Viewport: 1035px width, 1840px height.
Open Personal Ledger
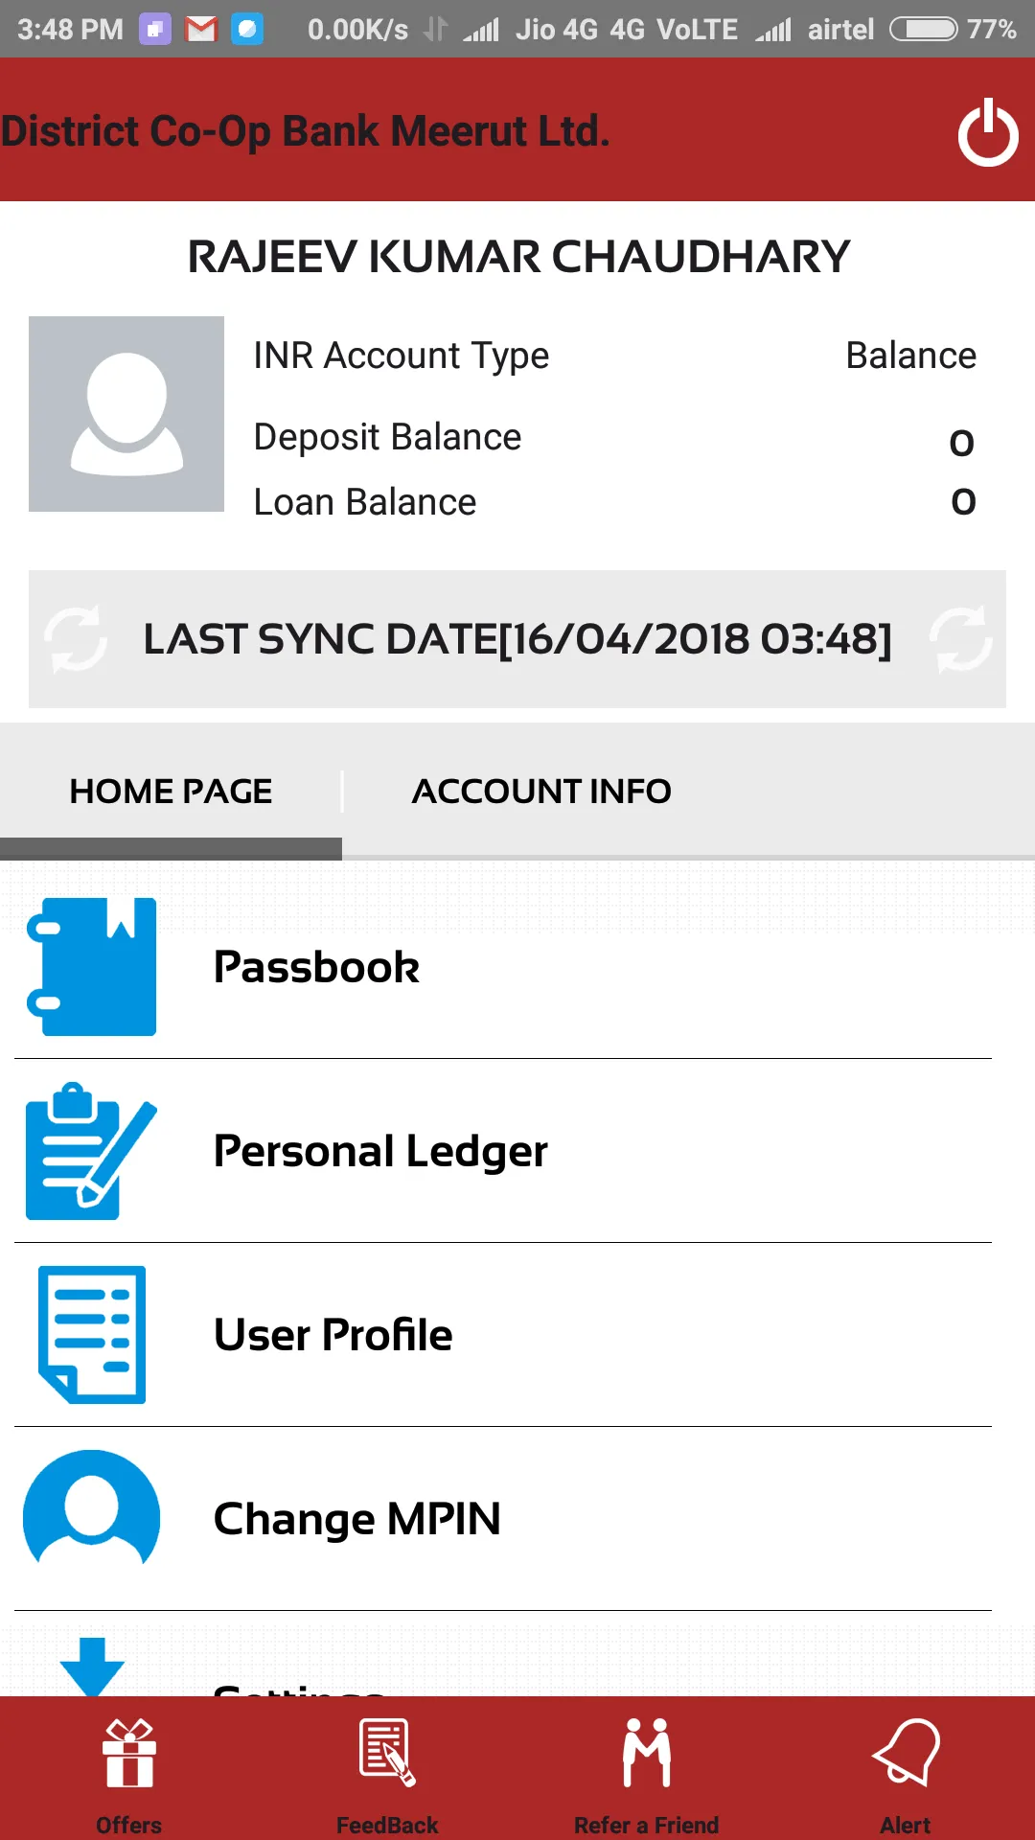(x=380, y=1152)
